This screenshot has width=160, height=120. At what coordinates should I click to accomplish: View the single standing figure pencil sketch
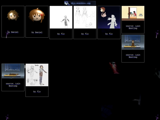pyautogui.click(x=61, y=17)
